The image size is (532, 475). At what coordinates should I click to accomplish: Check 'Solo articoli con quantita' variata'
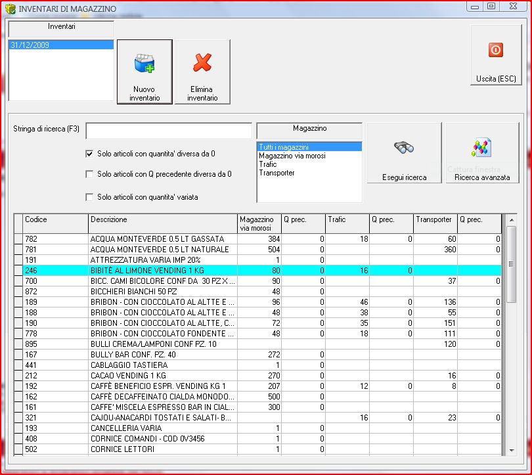(90, 197)
